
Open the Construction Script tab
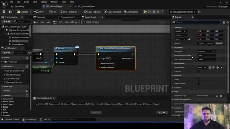pyautogui.click(x=67, y=17)
